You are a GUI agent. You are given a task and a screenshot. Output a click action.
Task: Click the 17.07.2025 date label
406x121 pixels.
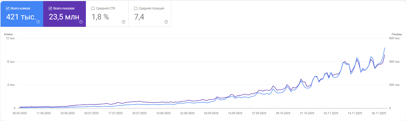tap(116, 113)
